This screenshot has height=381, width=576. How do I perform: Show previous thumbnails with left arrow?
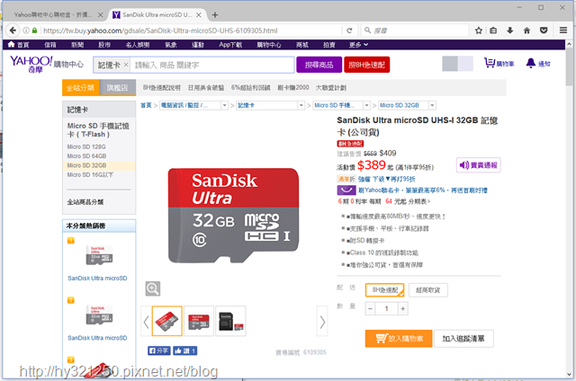tap(146, 322)
